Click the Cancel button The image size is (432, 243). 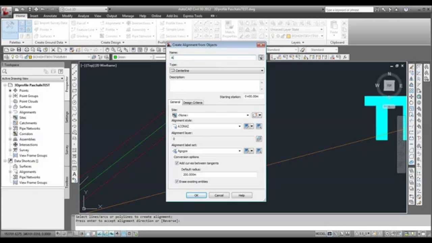click(219, 195)
